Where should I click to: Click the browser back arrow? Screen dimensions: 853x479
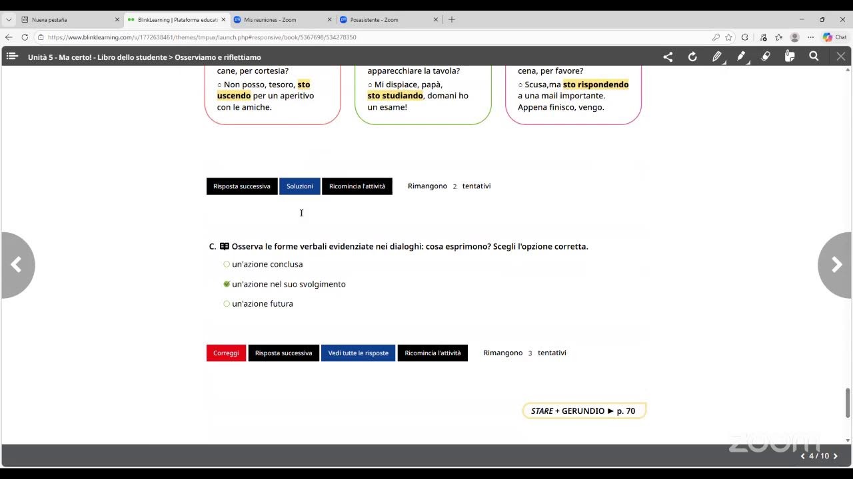pos(9,37)
